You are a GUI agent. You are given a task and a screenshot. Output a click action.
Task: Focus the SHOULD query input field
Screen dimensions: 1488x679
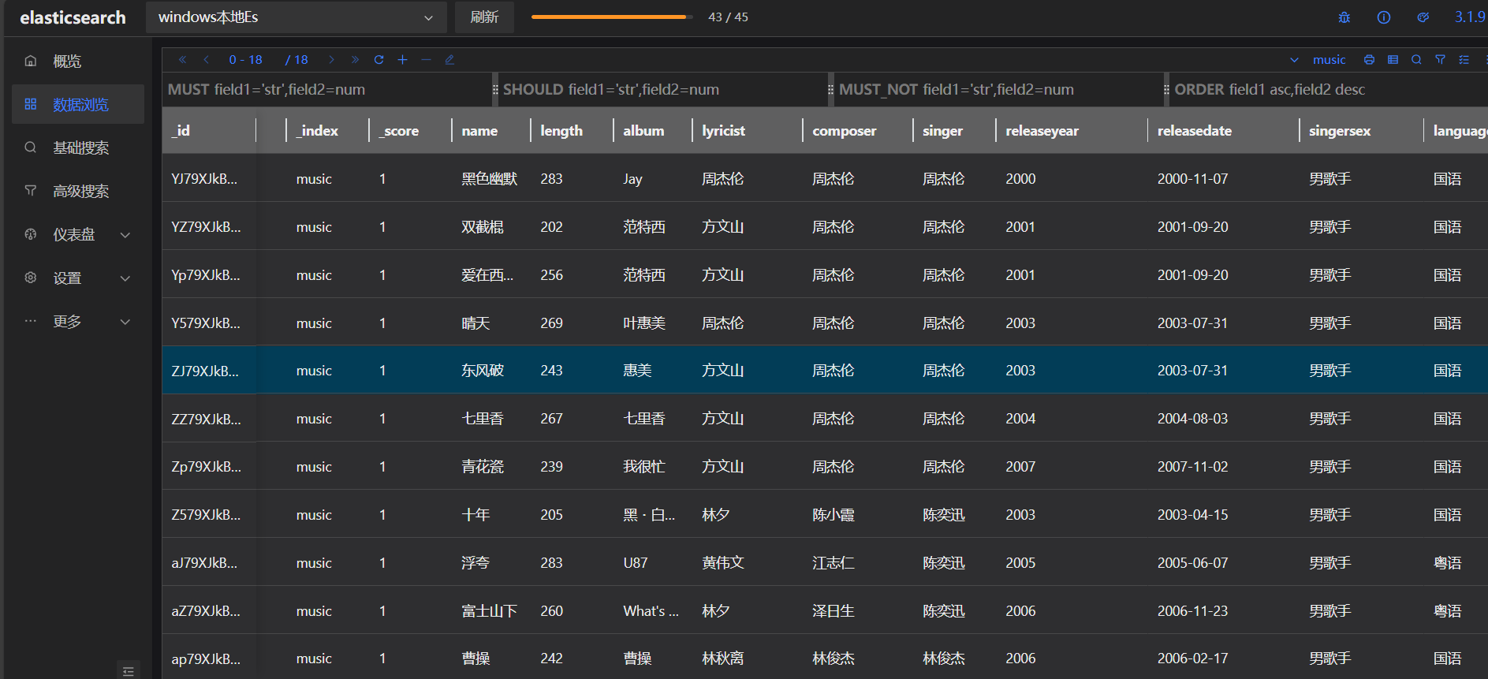coord(662,90)
